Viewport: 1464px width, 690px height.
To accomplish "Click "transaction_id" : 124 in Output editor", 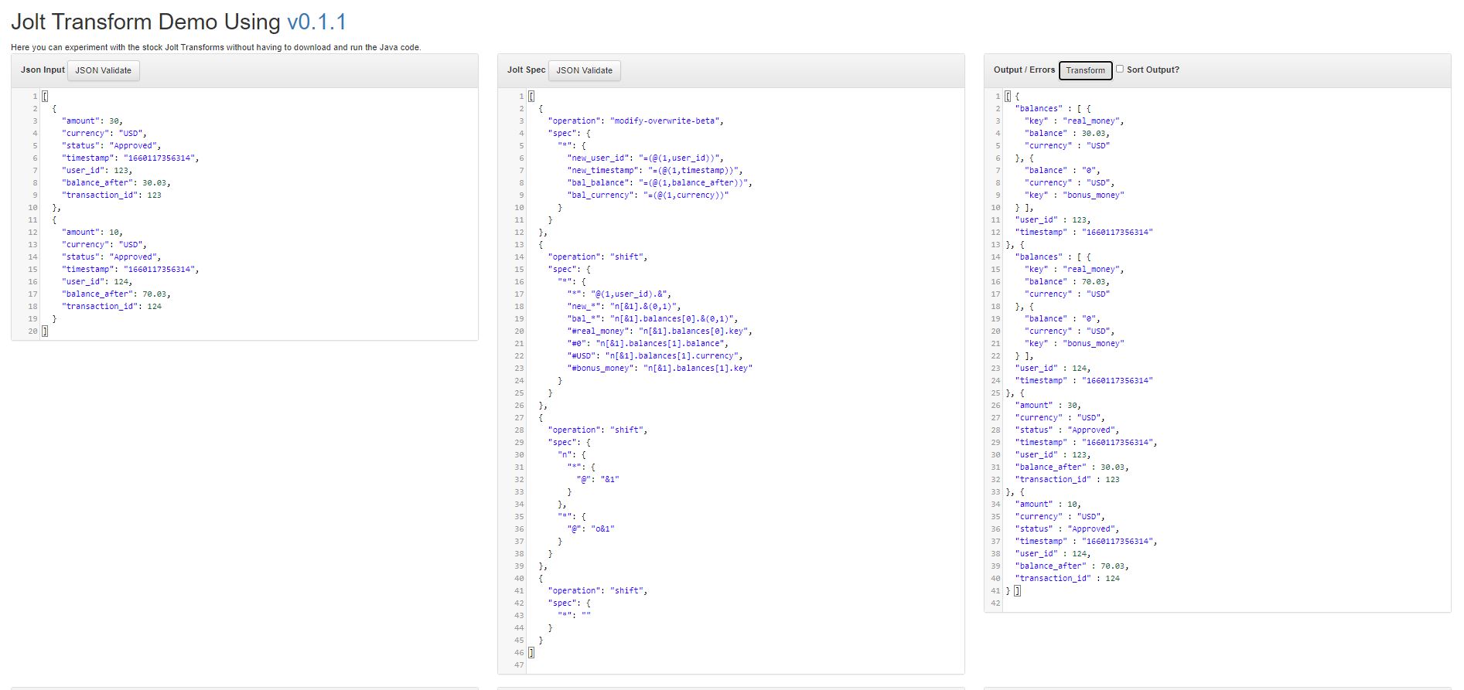I will click(1067, 578).
